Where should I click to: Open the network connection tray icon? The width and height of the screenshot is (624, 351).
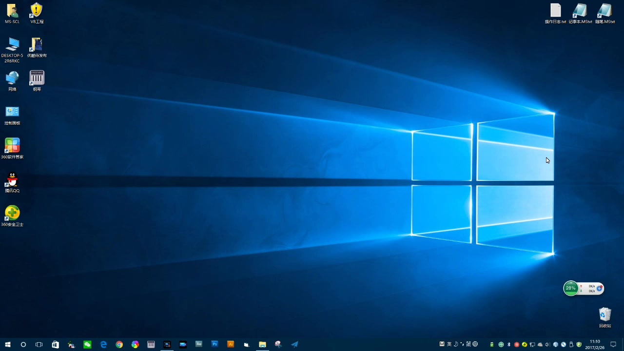click(532, 345)
